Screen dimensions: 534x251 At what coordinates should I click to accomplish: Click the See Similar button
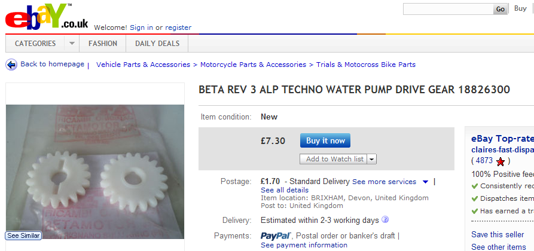(x=23, y=235)
